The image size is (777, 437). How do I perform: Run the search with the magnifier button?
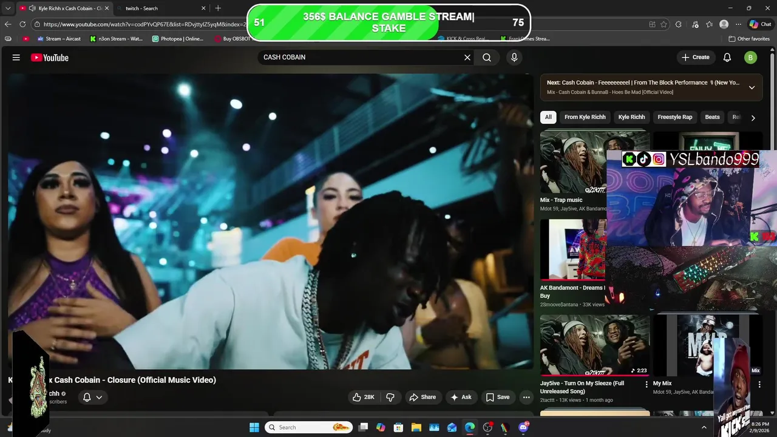487,58
